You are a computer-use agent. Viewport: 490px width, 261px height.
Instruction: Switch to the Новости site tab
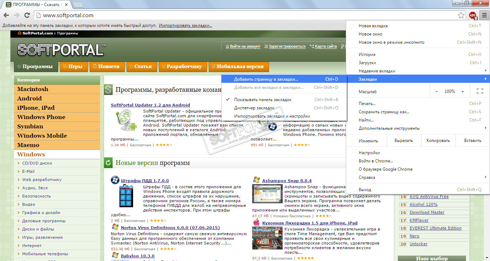(107, 67)
